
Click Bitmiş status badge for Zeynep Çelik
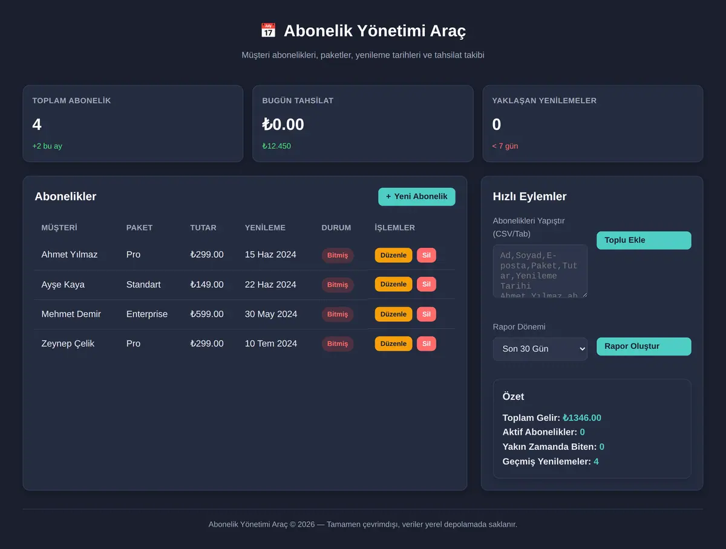(x=338, y=344)
